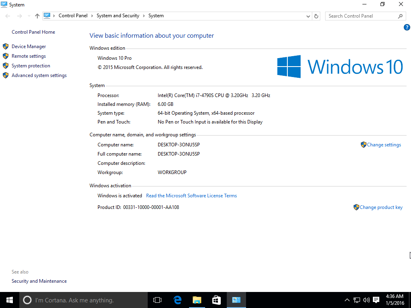The image size is (411, 308).
Task: Click the shield icon beside Advanced system settings
Action: pyautogui.click(x=6, y=75)
